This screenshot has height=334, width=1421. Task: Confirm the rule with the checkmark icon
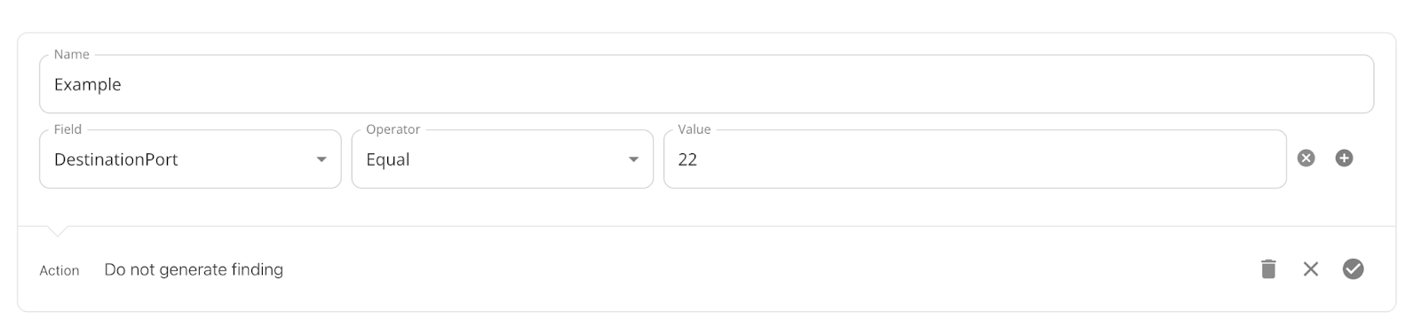click(1353, 269)
